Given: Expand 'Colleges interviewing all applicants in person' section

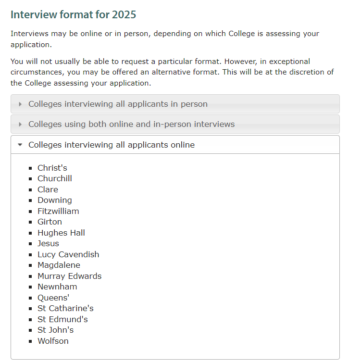Looking at the screenshot, I should (x=118, y=104).
